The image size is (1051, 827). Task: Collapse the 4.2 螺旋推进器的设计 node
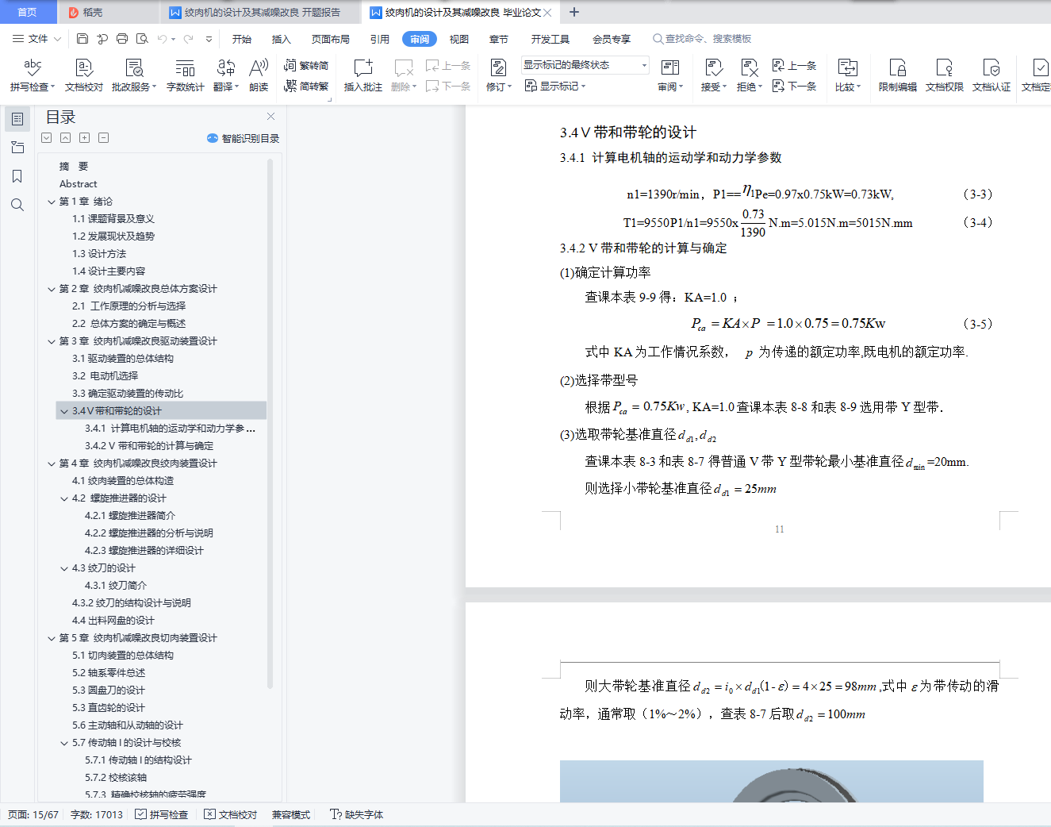point(64,498)
